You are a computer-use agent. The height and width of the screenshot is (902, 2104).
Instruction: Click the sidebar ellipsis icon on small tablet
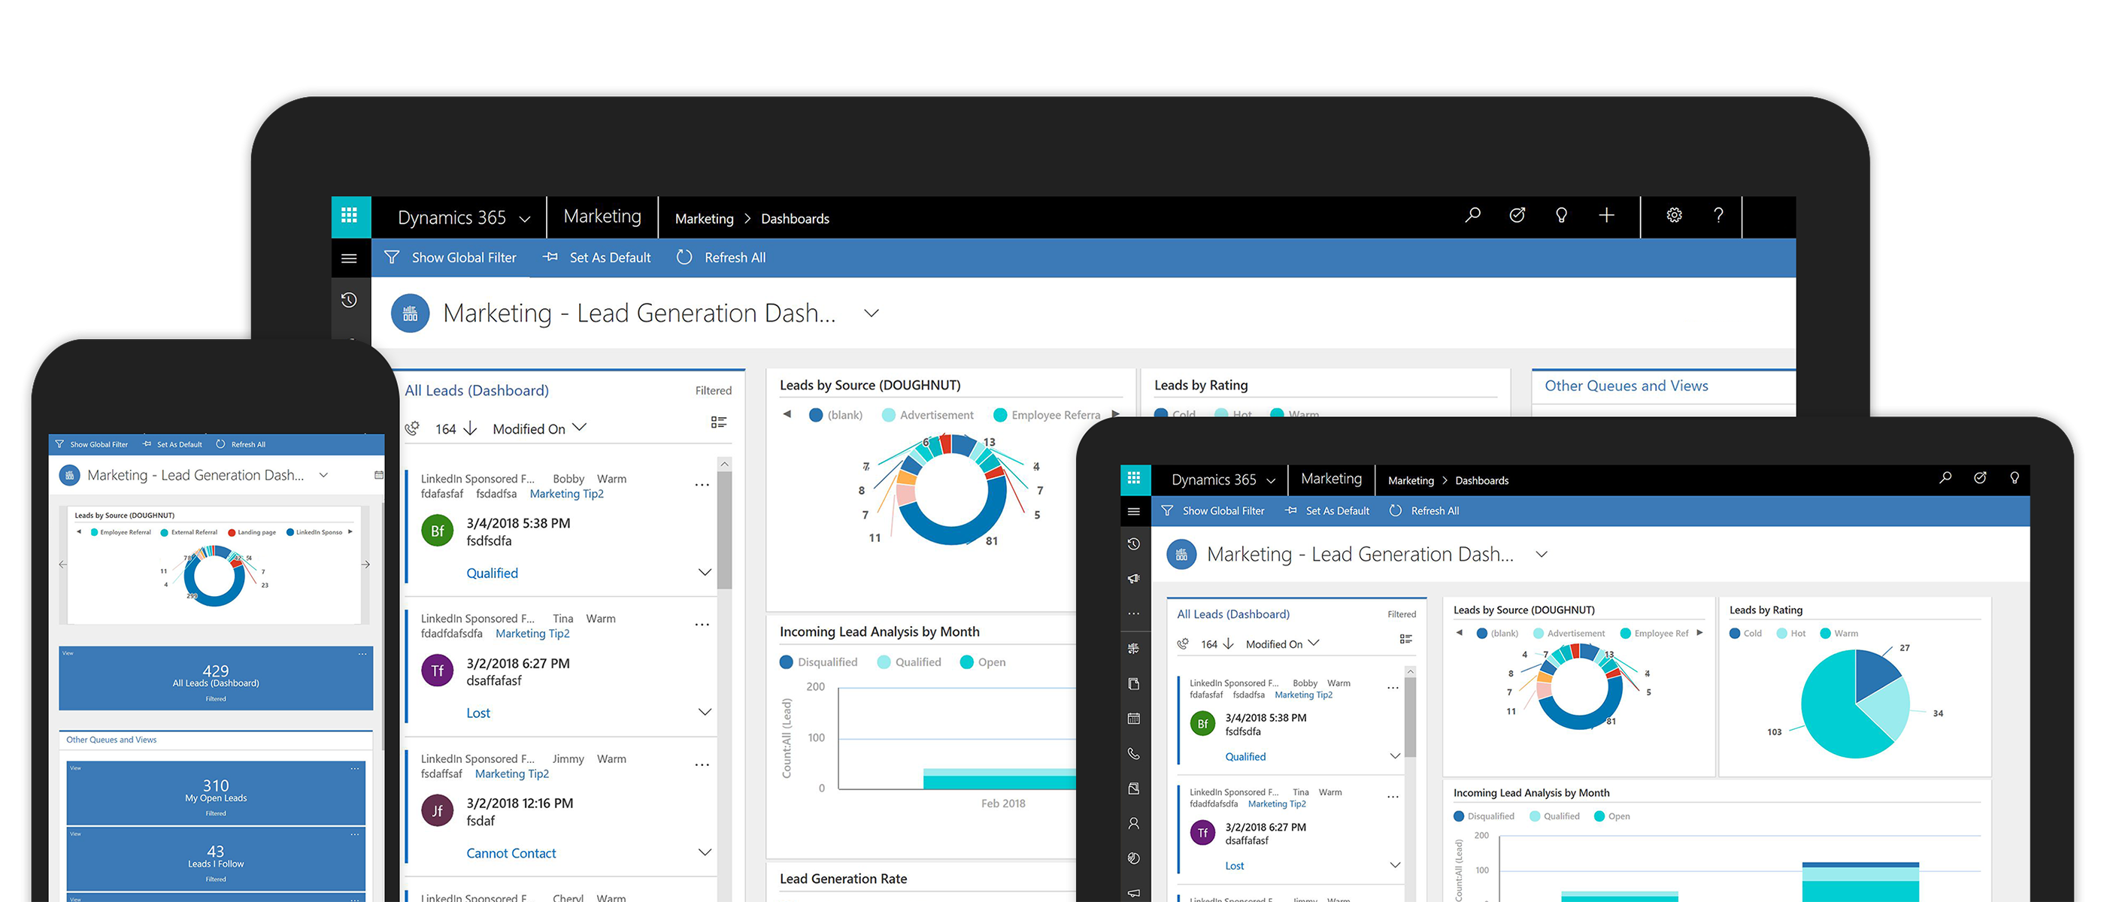[1134, 614]
